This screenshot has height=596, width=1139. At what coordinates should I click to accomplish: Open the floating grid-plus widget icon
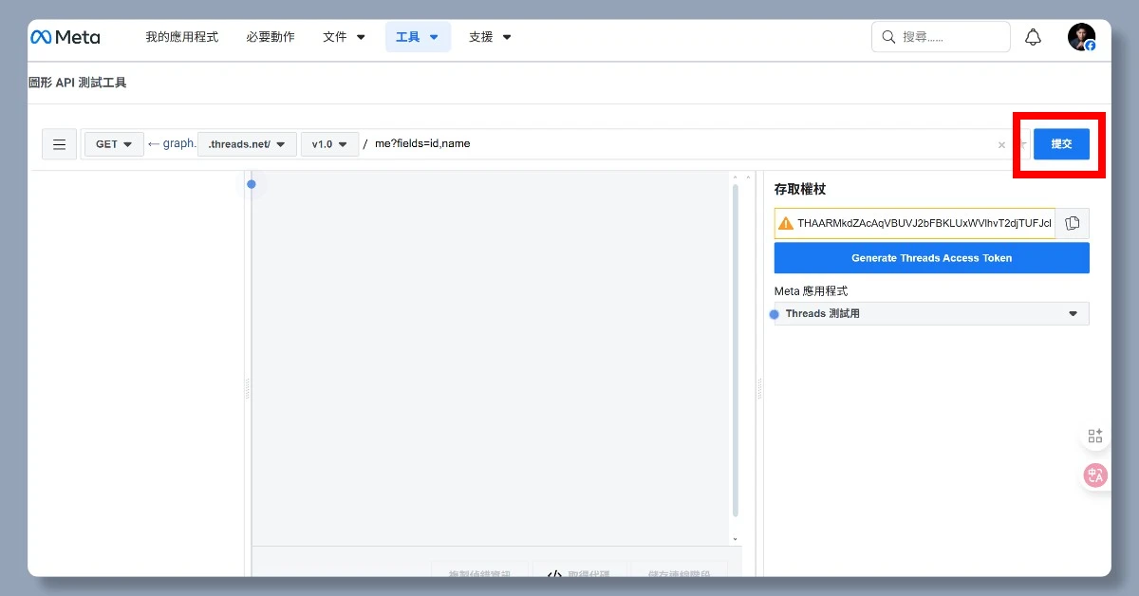click(x=1095, y=436)
